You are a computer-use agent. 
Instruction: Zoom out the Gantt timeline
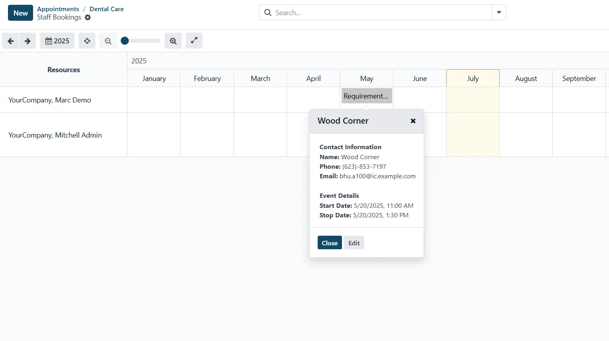[108, 41]
